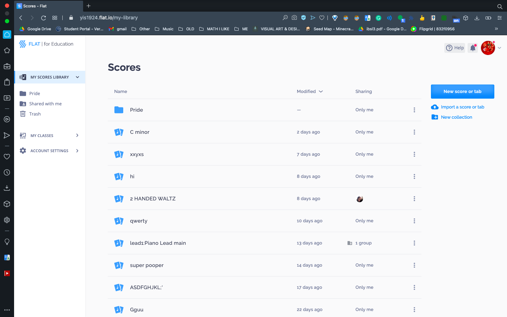Open the Grammarly extension icon
The image size is (507, 317).
(x=378, y=18)
